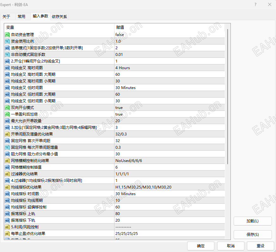Click the icon beside 固定网格 首次开单间距
Image resolution: width=276 pixels, height=252 pixels.
pyautogui.click(x=7, y=141)
